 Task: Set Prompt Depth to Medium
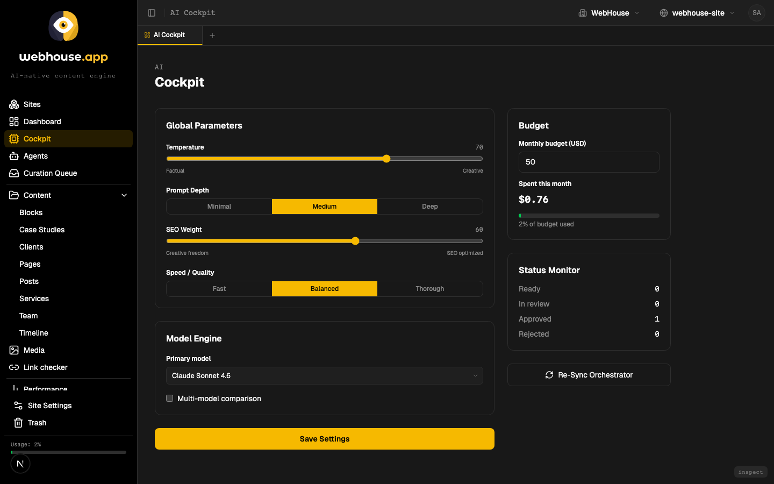point(325,207)
